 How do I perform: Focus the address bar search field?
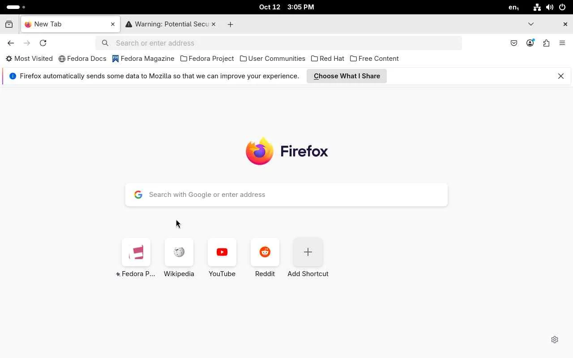pyautogui.click(x=278, y=43)
